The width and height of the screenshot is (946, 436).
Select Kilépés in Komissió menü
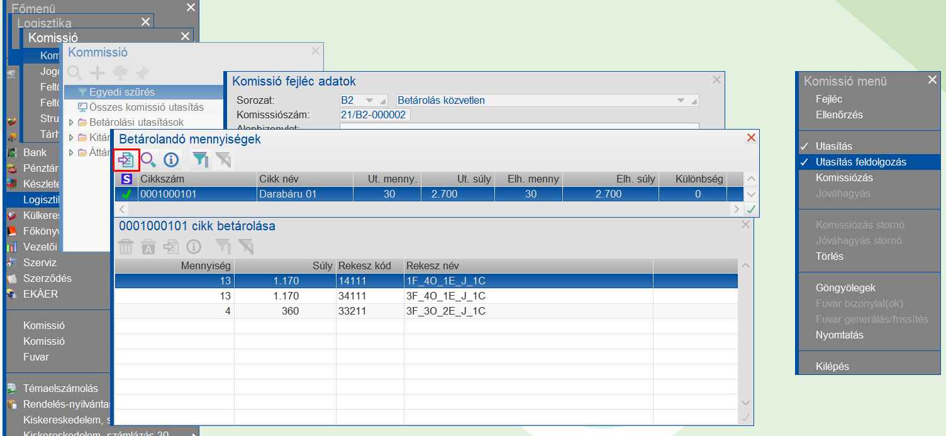point(832,366)
